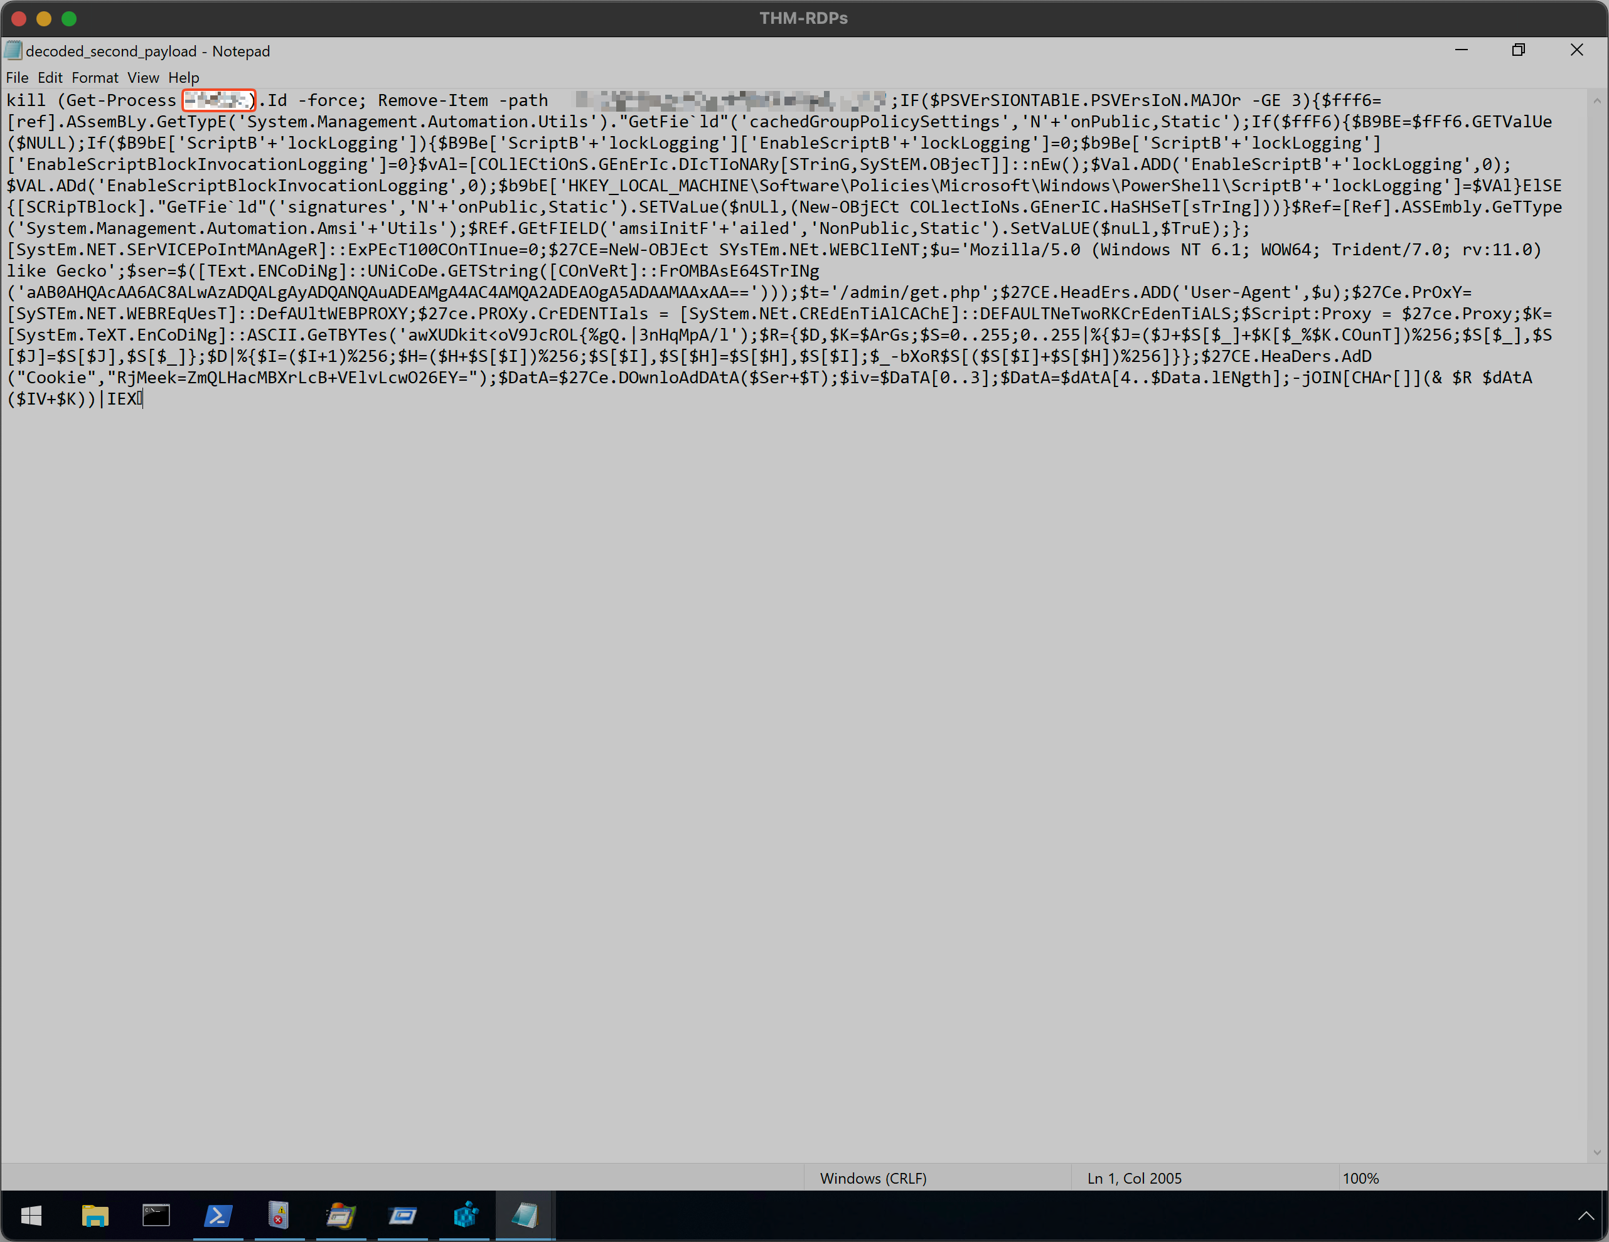The height and width of the screenshot is (1242, 1609).
Task: Click the Windows (CRLF) status bar entry
Action: (x=873, y=1178)
